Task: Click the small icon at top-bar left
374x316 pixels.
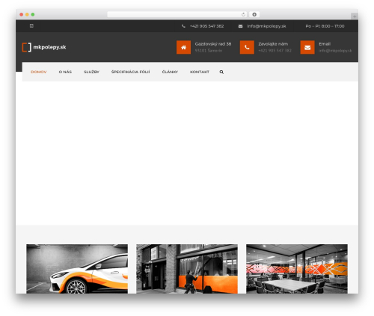Action: pyautogui.click(x=31, y=25)
